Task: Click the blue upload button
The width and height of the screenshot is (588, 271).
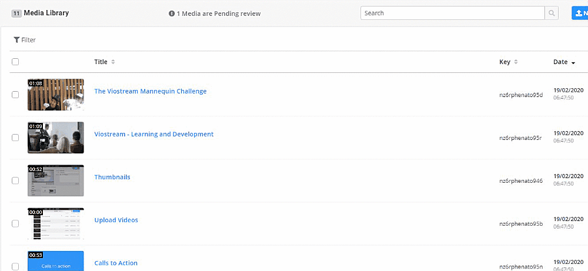Action: [580, 13]
